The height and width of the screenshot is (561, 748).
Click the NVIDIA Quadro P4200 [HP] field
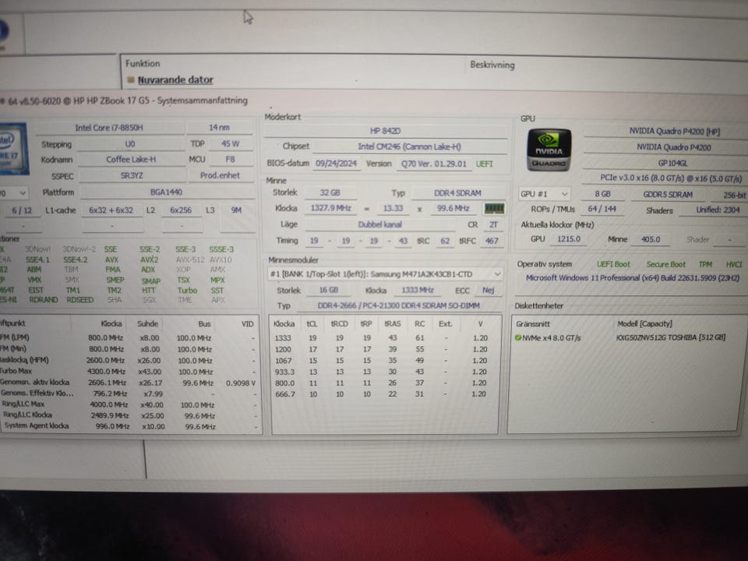tap(673, 131)
